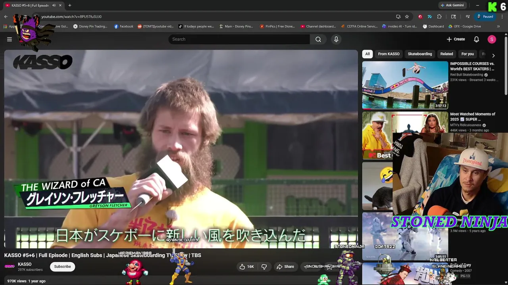Click Most Watched Moments video title
Image resolution: width=508 pixels, height=285 pixels.
click(473, 116)
